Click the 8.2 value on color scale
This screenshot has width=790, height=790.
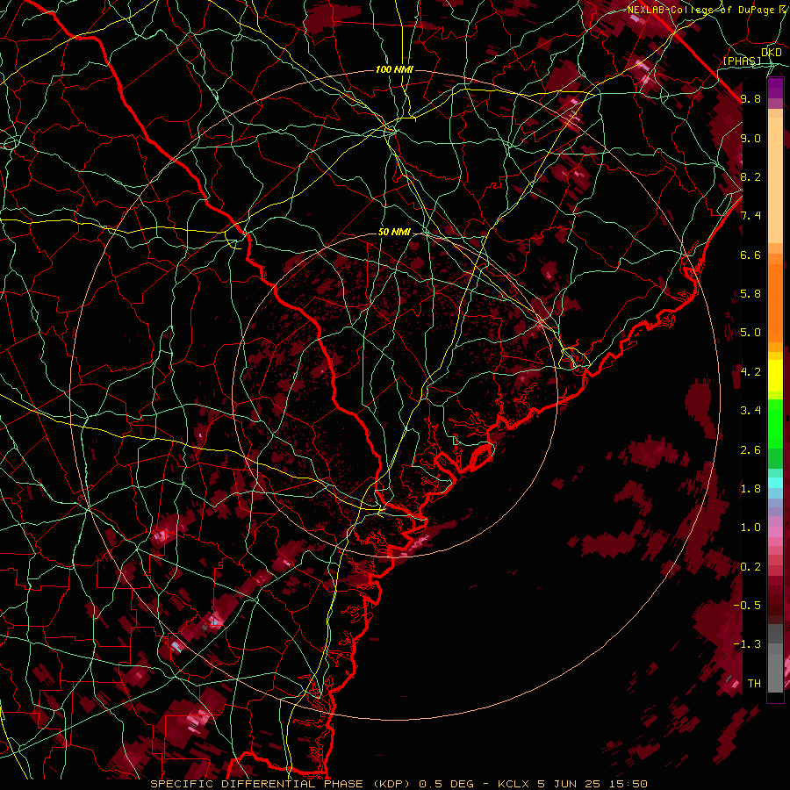tap(750, 176)
